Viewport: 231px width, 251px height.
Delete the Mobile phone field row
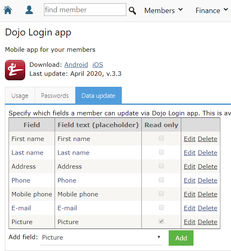point(207,194)
